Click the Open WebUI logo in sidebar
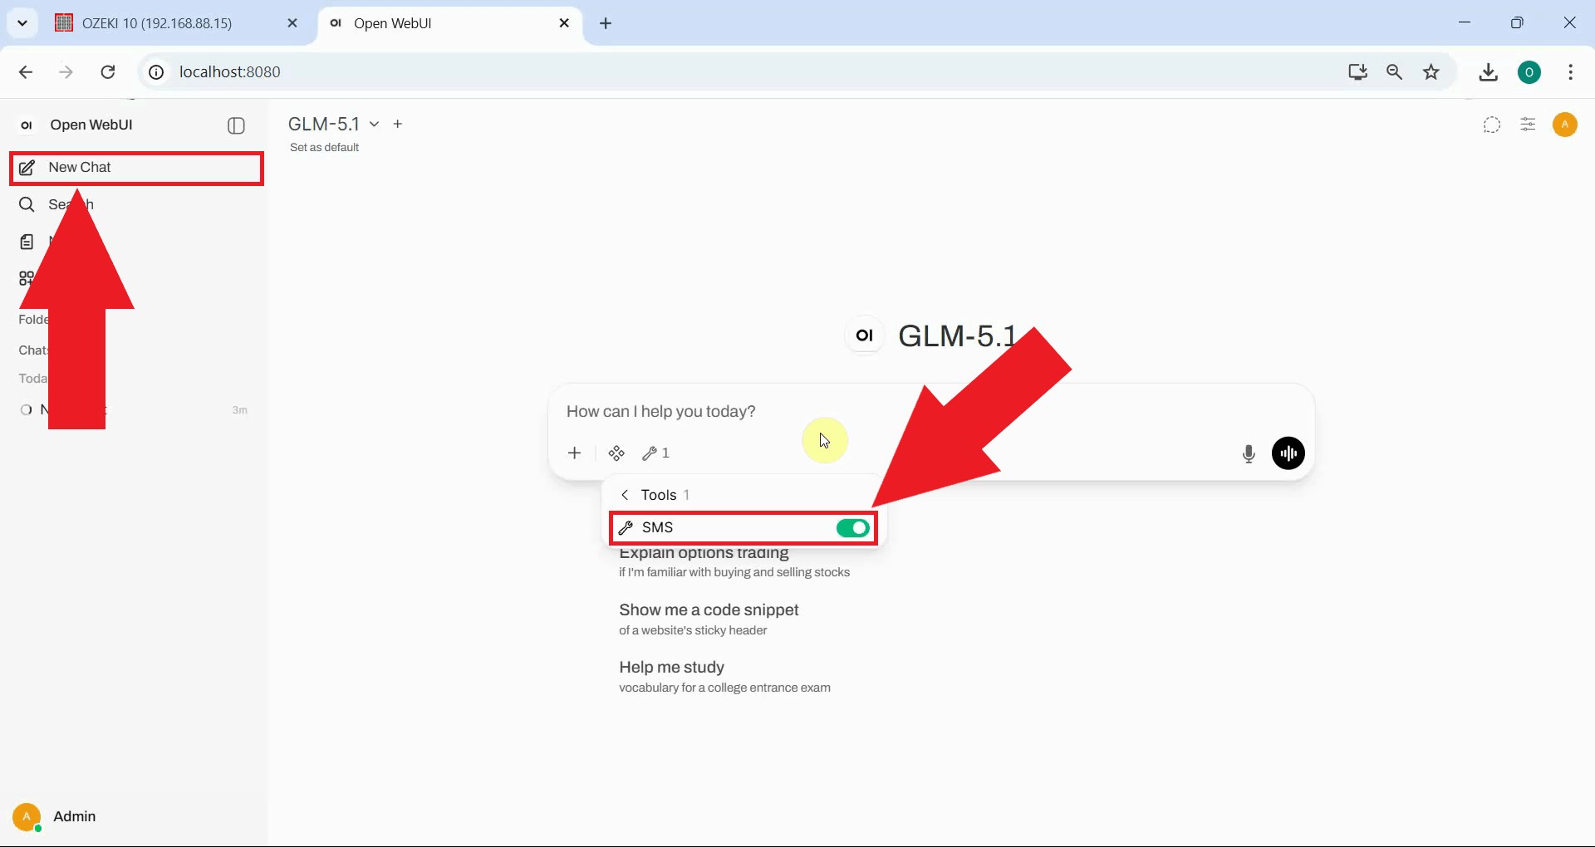The image size is (1595, 847). pyautogui.click(x=27, y=125)
